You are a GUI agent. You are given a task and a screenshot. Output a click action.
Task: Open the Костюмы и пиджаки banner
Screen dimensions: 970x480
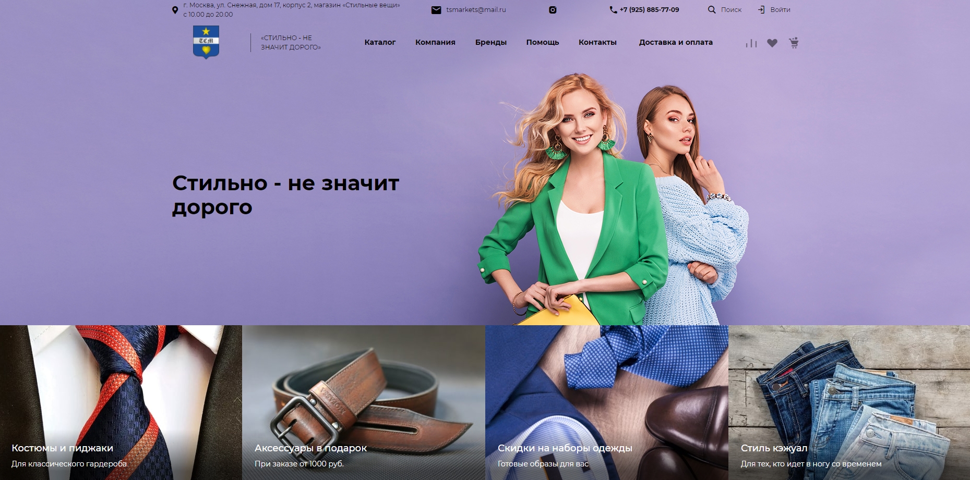[x=121, y=402]
